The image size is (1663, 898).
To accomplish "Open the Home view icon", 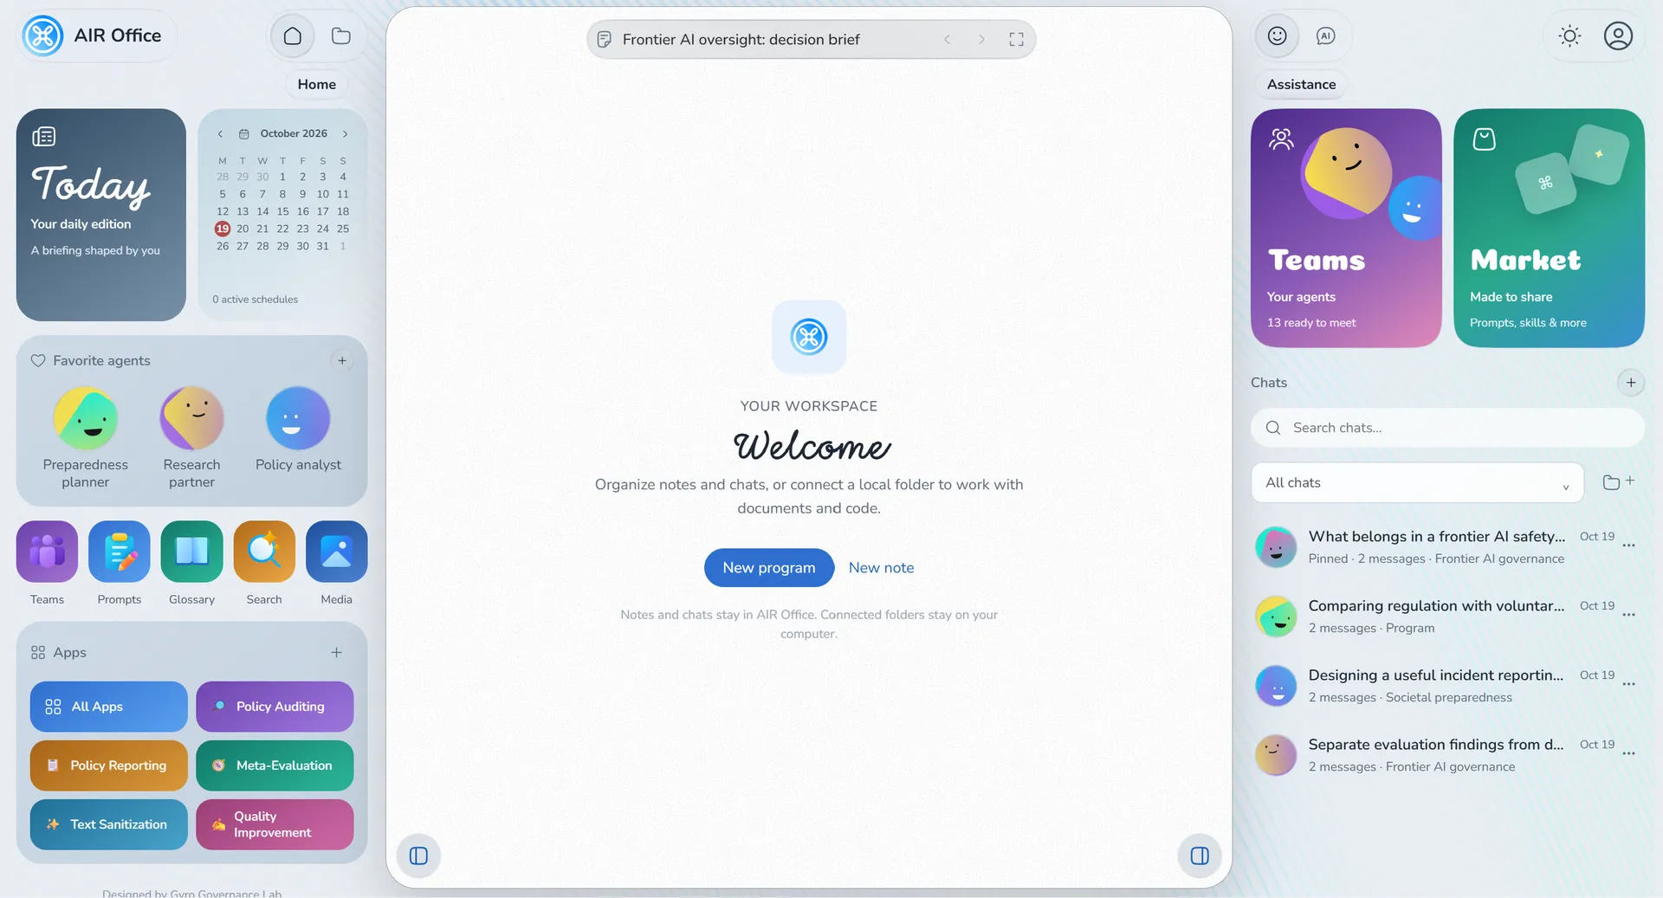I will click(x=293, y=36).
